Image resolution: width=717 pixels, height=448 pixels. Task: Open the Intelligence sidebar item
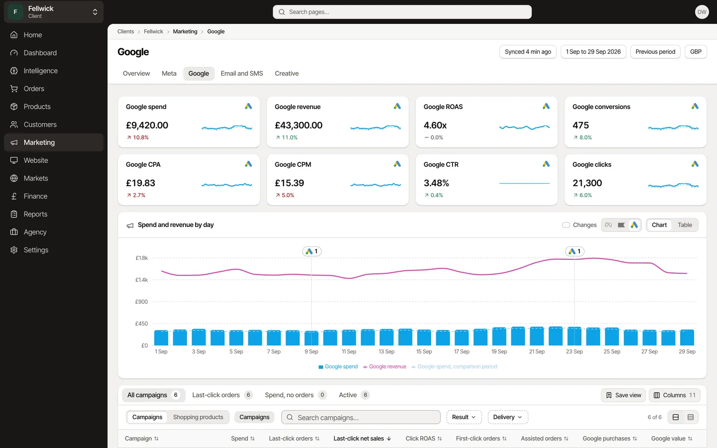click(54, 71)
